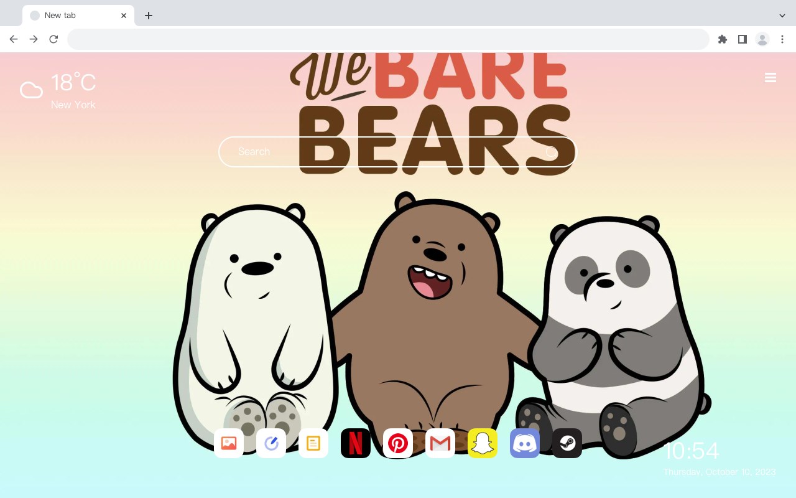Select the New tab tab
796x498 pixels.
click(x=78, y=16)
